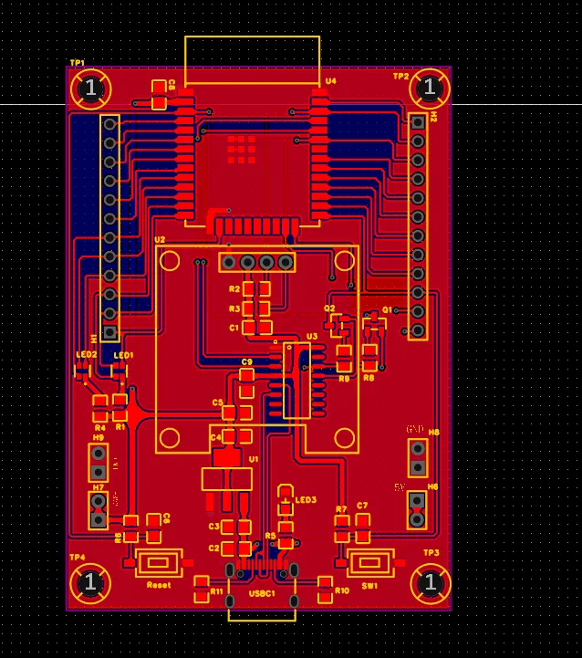Click the 'TP2' designator text
582x658 pixels.
400,77
